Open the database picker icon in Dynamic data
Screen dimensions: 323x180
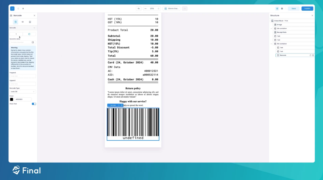click(x=33, y=42)
